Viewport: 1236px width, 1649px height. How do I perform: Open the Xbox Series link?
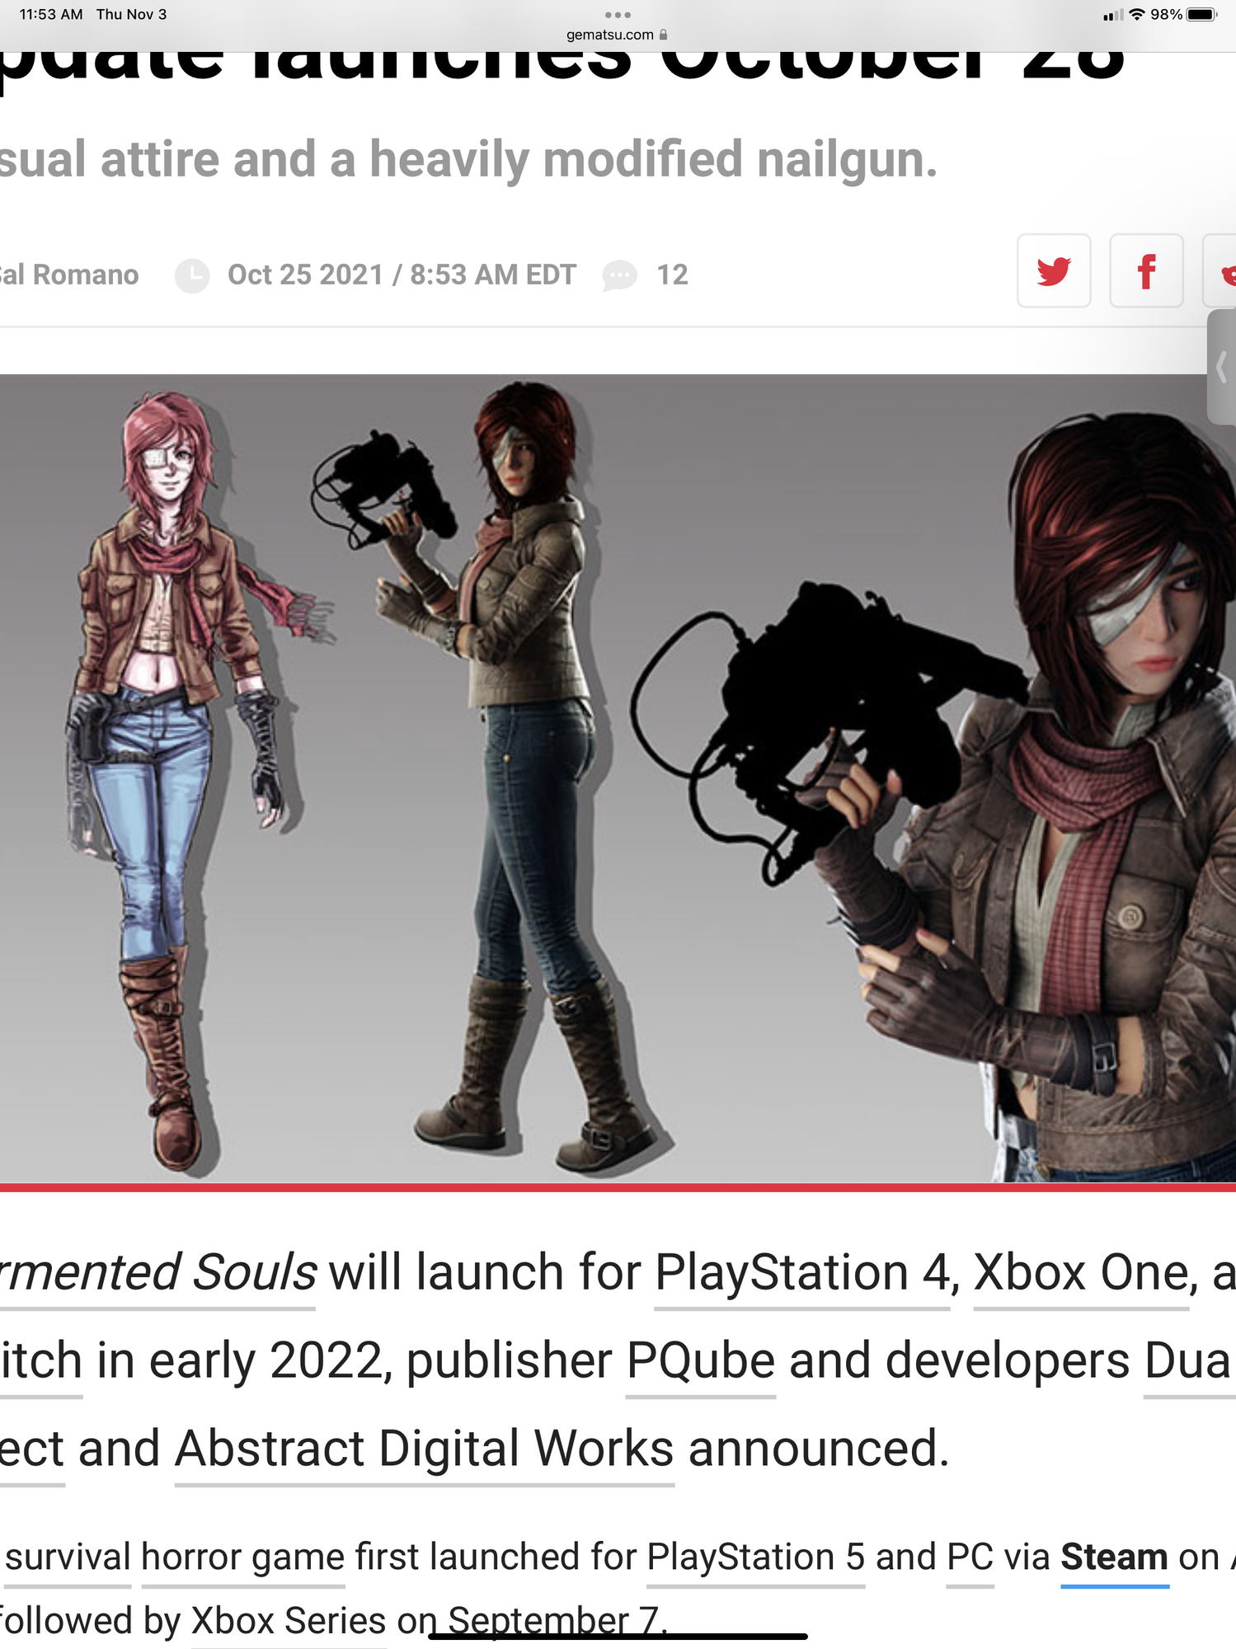click(x=289, y=1621)
